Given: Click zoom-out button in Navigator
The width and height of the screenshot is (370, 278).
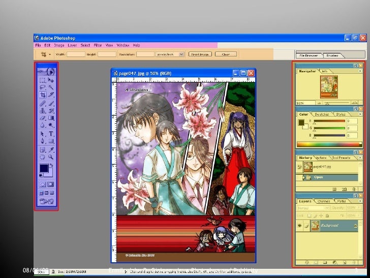Looking at the screenshot, I should 319,103.
